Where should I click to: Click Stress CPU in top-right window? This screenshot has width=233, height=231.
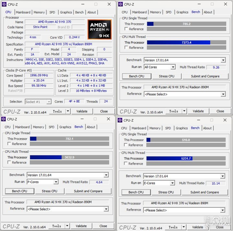[x=166, y=76]
